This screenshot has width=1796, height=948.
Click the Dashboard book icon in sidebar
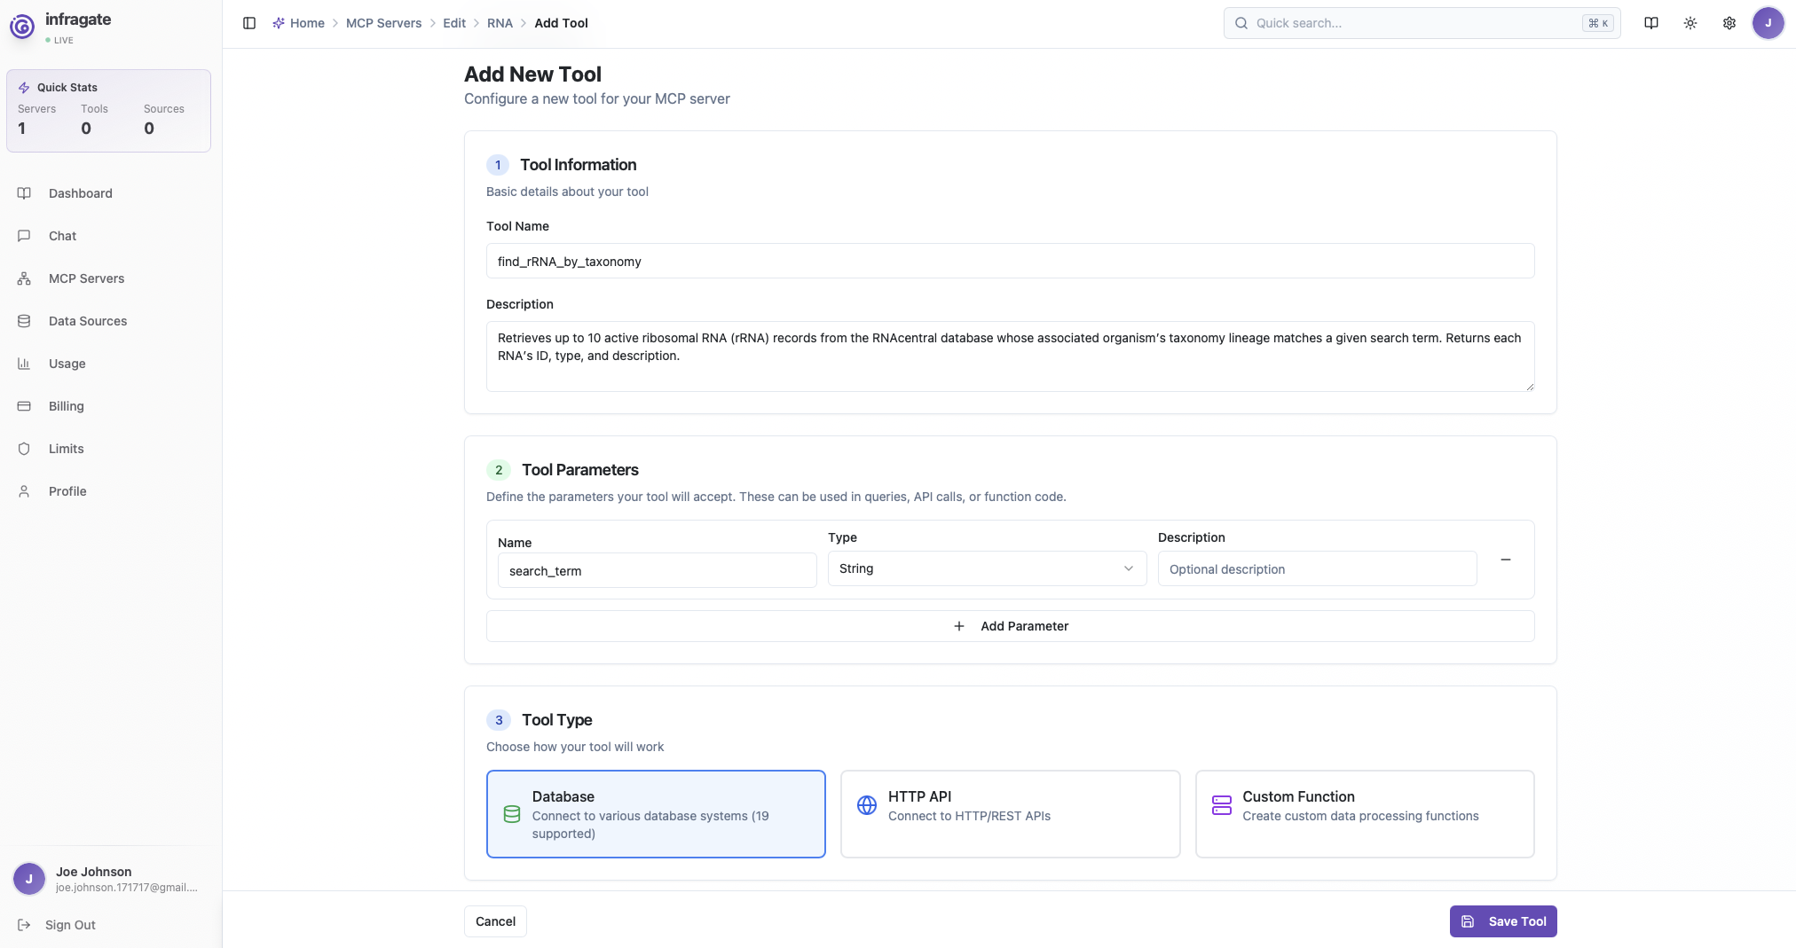(x=24, y=193)
